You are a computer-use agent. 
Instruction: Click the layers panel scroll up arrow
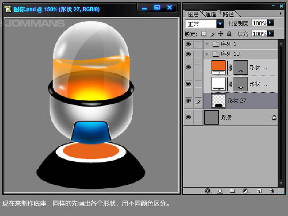[x=281, y=43]
